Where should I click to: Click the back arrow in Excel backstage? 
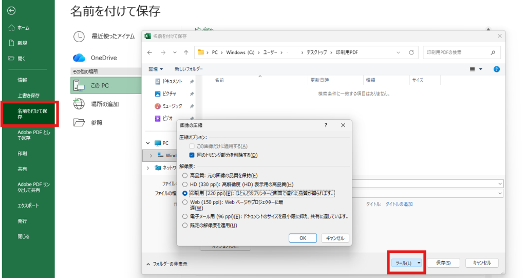11,11
